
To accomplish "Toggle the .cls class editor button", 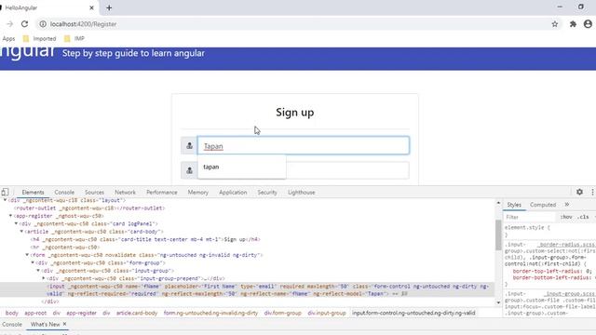I will click(x=584, y=217).
